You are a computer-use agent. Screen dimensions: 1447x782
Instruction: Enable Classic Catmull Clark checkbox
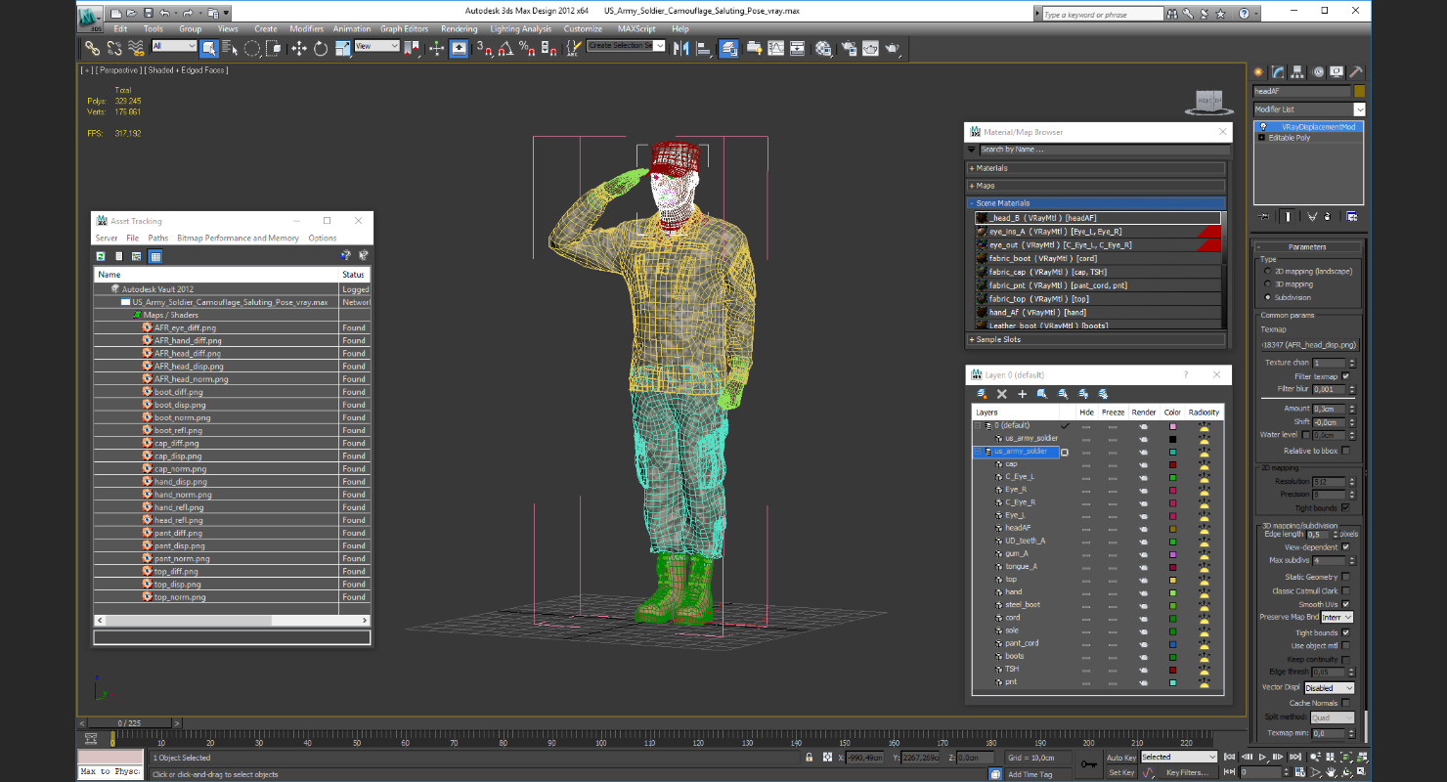click(x=1346, y=590)
